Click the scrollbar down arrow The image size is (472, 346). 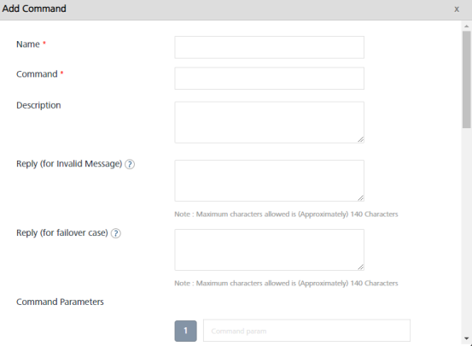point(467,338)
